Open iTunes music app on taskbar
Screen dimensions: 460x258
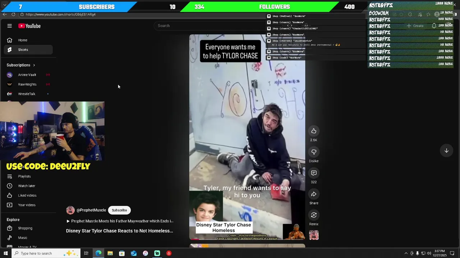tap(145, 253)
